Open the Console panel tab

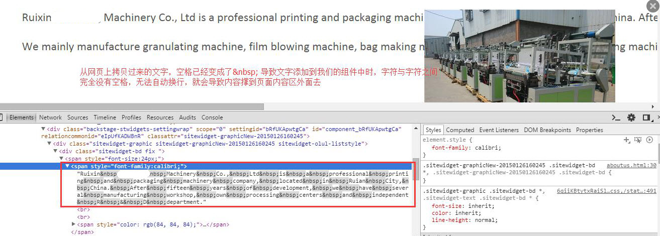pos(212,117)
